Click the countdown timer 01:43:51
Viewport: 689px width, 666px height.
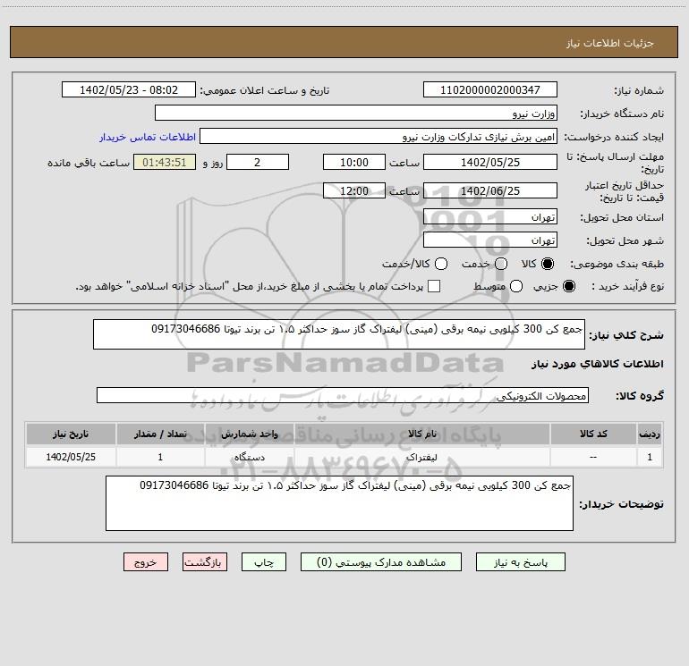pyautogui.click(x=165, y=162)
